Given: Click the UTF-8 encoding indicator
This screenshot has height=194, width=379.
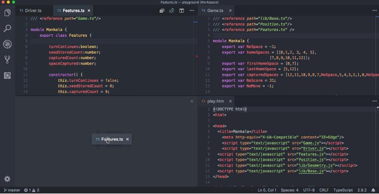Looking at the screenshot, I should coord(309,190).
